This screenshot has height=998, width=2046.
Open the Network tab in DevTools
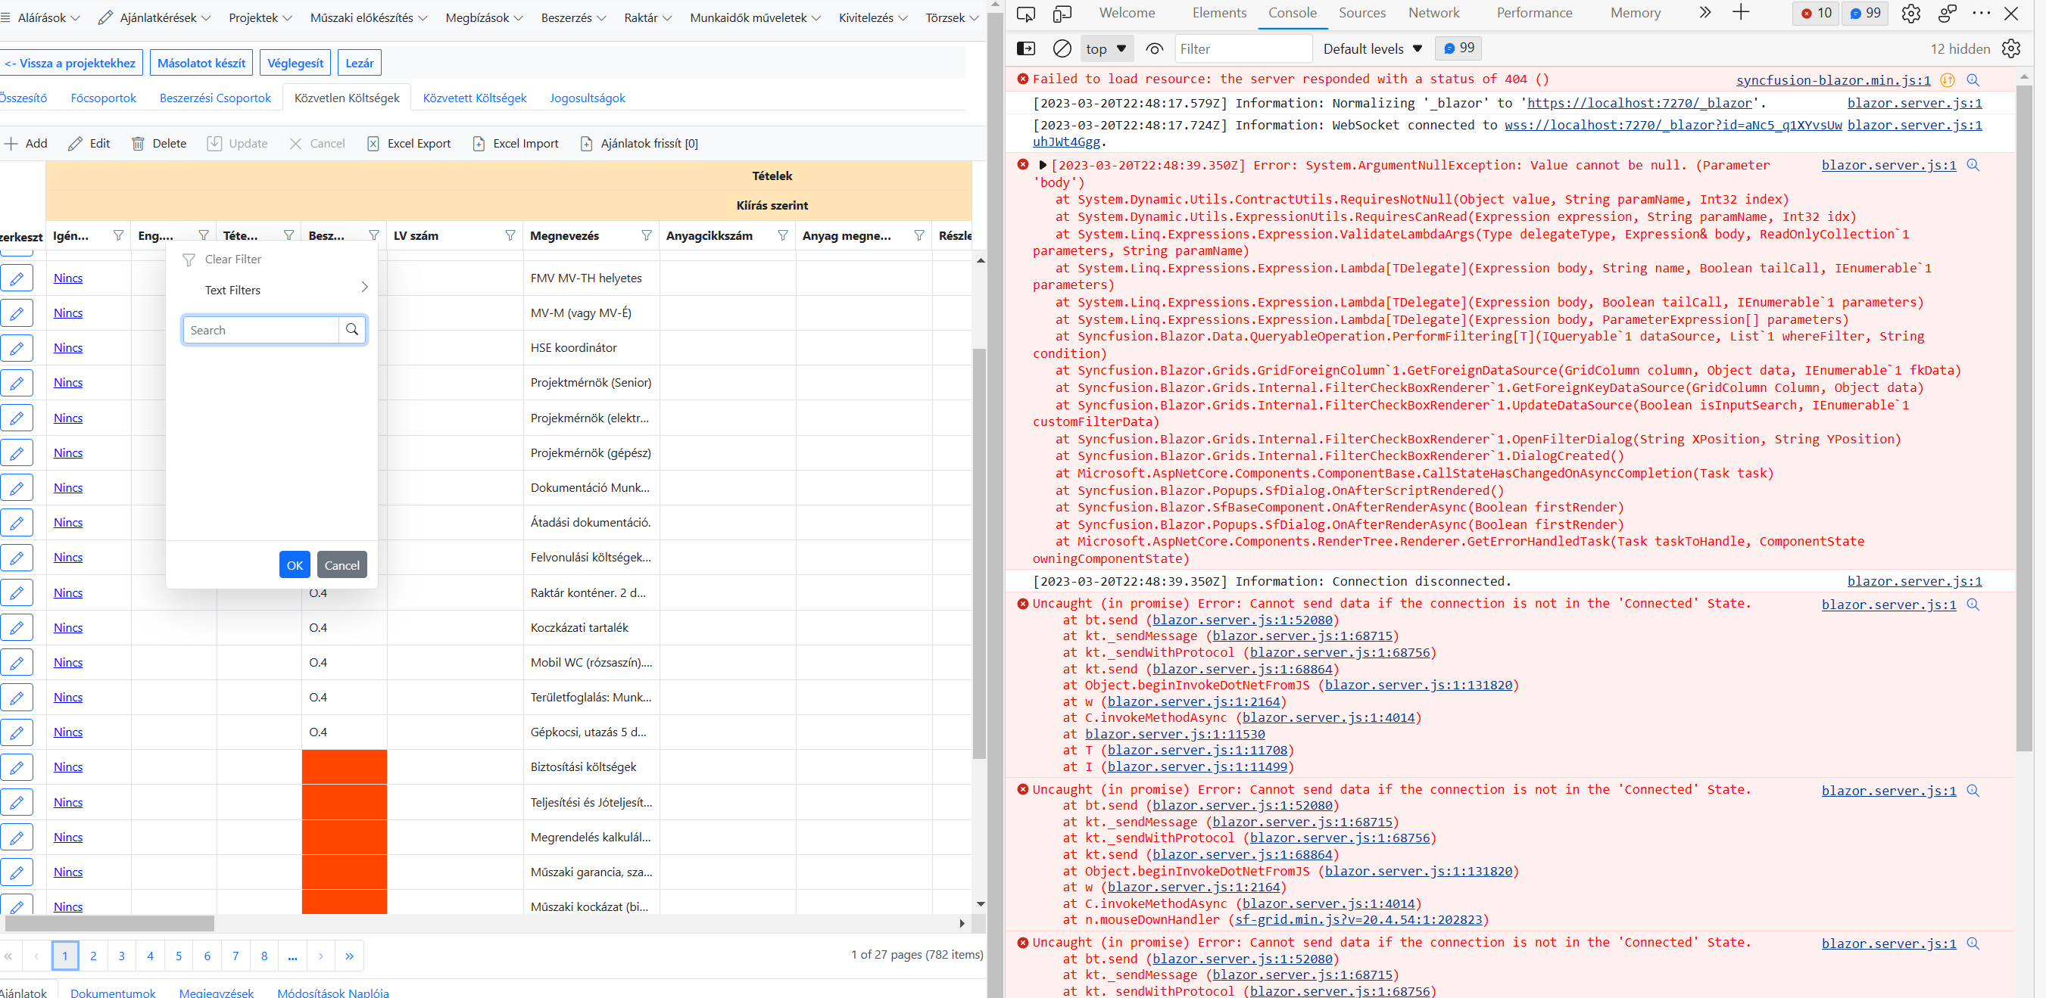coord(1433,14)
